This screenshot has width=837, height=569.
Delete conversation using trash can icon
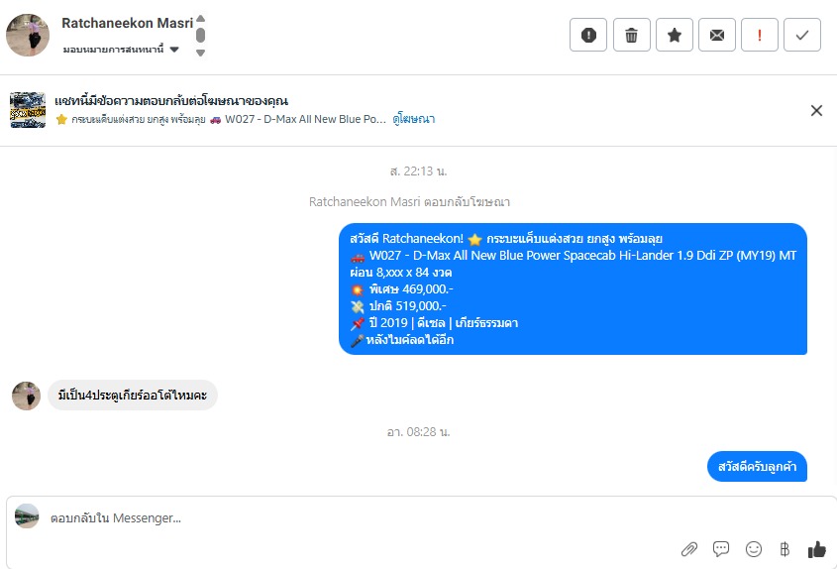click(632, 35)
